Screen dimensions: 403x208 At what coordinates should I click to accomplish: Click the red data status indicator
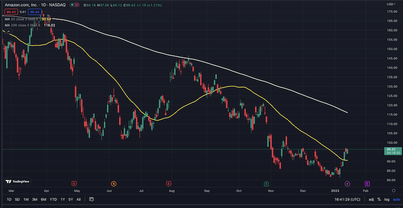pyautogui.click(x=77, y=5)
